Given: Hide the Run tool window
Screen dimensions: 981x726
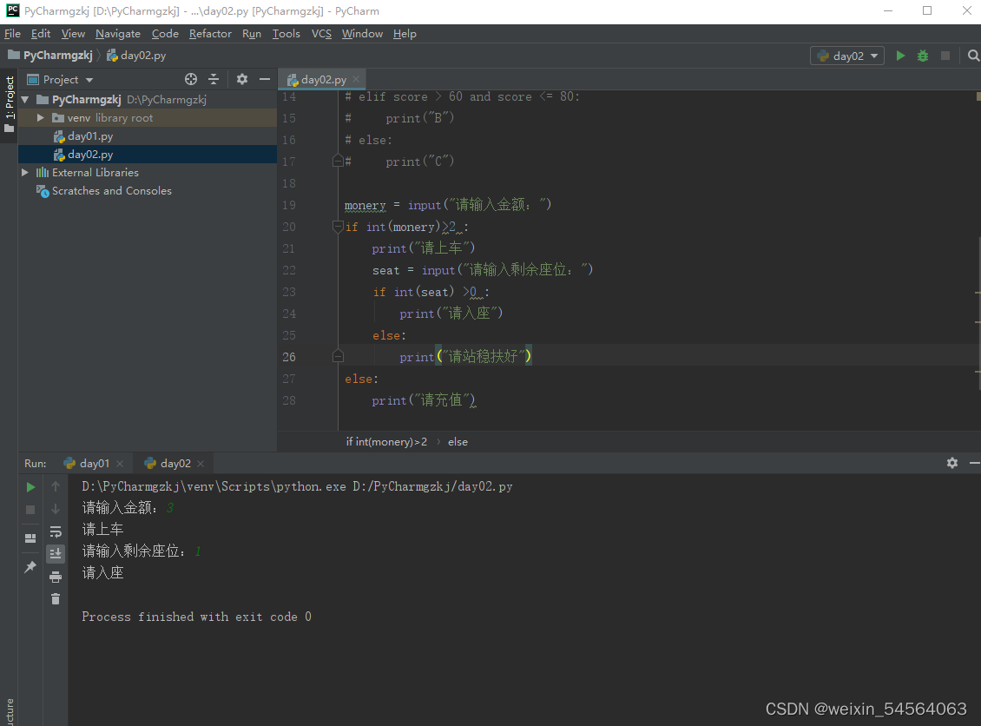Looking at the screenshot, I should pyautogui.click(x=974, y=463).
